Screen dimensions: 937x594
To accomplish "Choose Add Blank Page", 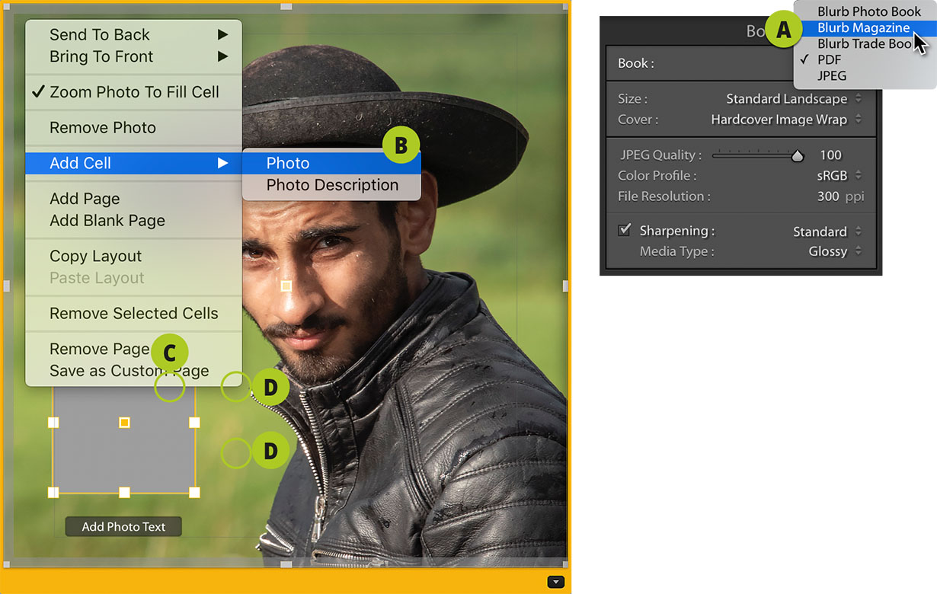I will click(x=133, y=221).
